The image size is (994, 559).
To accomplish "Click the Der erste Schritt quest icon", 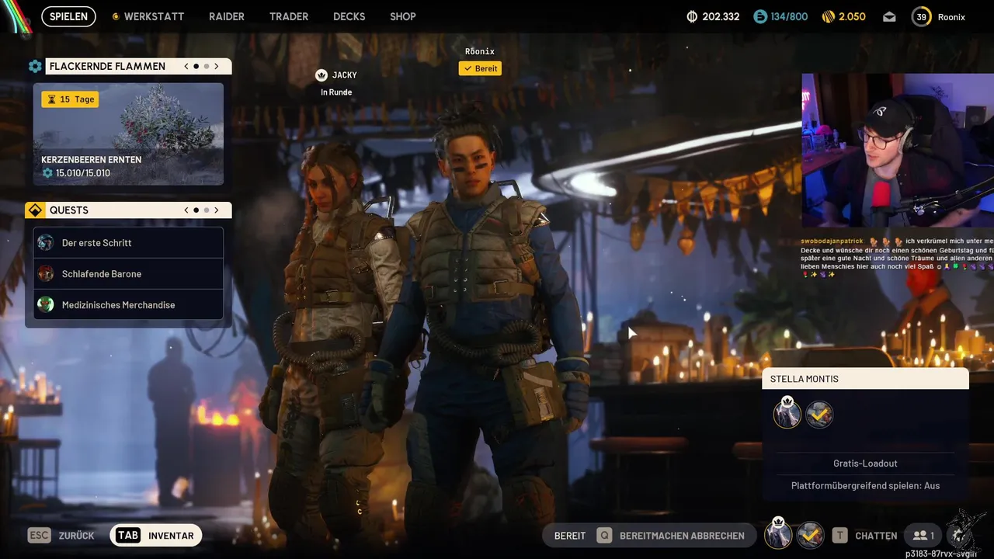I will pos(46,242).
